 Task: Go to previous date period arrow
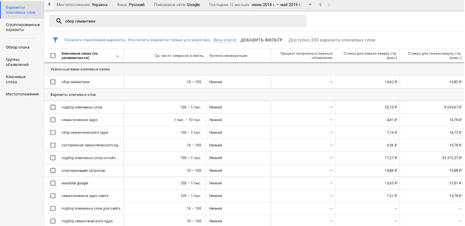coord(321,4)
